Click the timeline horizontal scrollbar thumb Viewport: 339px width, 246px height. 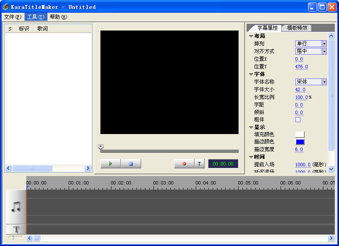[37, 238]
